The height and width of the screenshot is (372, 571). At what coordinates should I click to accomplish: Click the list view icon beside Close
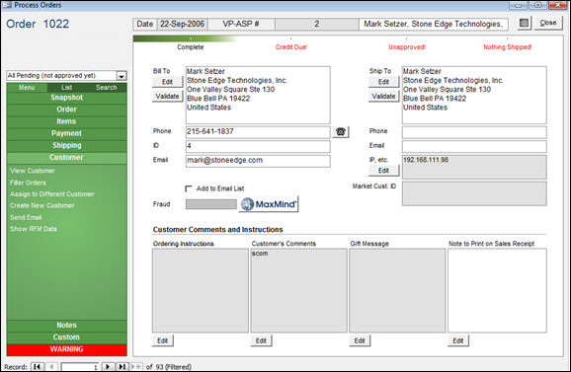(524, 23)
